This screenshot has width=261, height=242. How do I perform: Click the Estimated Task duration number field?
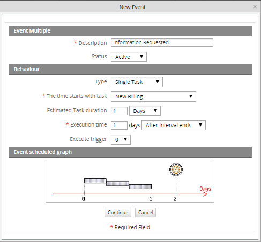[119, 111]
